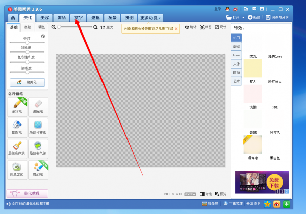Click the zoom slider handle
This screenshot has height=214, width=306.
pos(59,27)
